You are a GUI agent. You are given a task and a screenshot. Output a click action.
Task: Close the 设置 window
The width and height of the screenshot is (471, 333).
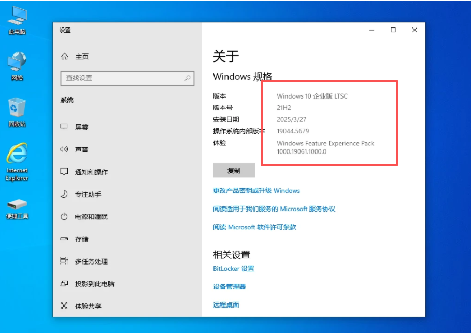click(415, 30)
